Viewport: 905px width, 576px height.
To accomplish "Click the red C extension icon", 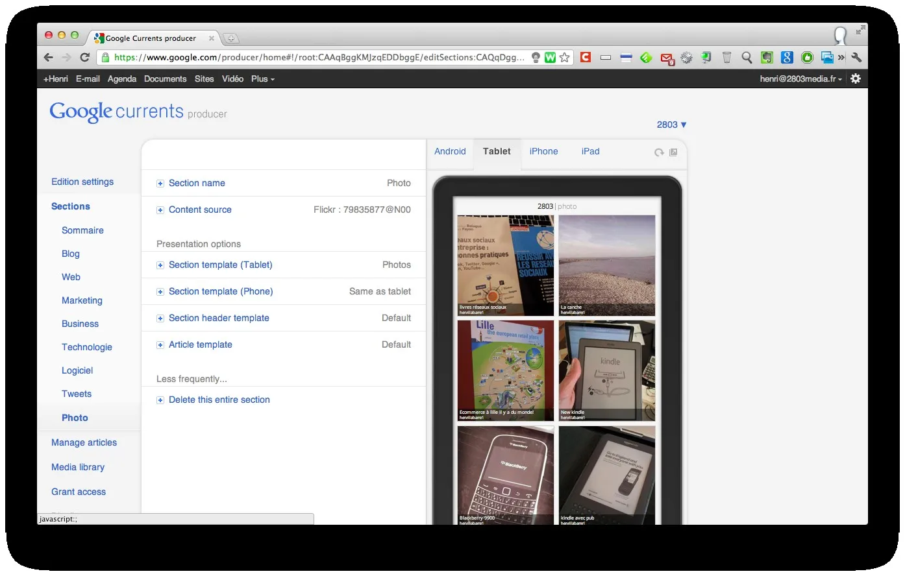I will [x=586, y=57].
